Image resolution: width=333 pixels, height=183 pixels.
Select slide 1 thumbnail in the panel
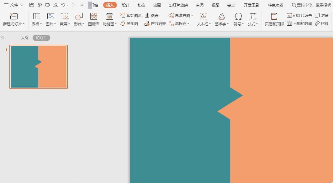39,67
